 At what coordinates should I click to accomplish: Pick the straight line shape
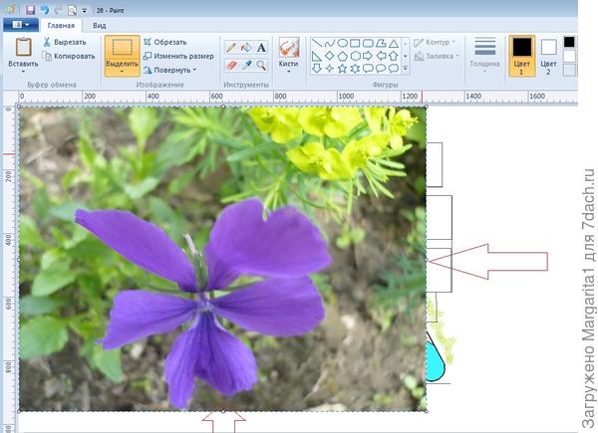click(317, 43)
